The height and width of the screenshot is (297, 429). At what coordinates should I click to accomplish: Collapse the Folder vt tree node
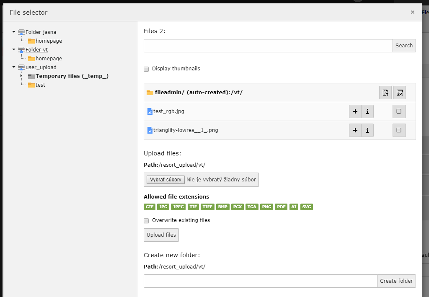[x=14, y=49]
